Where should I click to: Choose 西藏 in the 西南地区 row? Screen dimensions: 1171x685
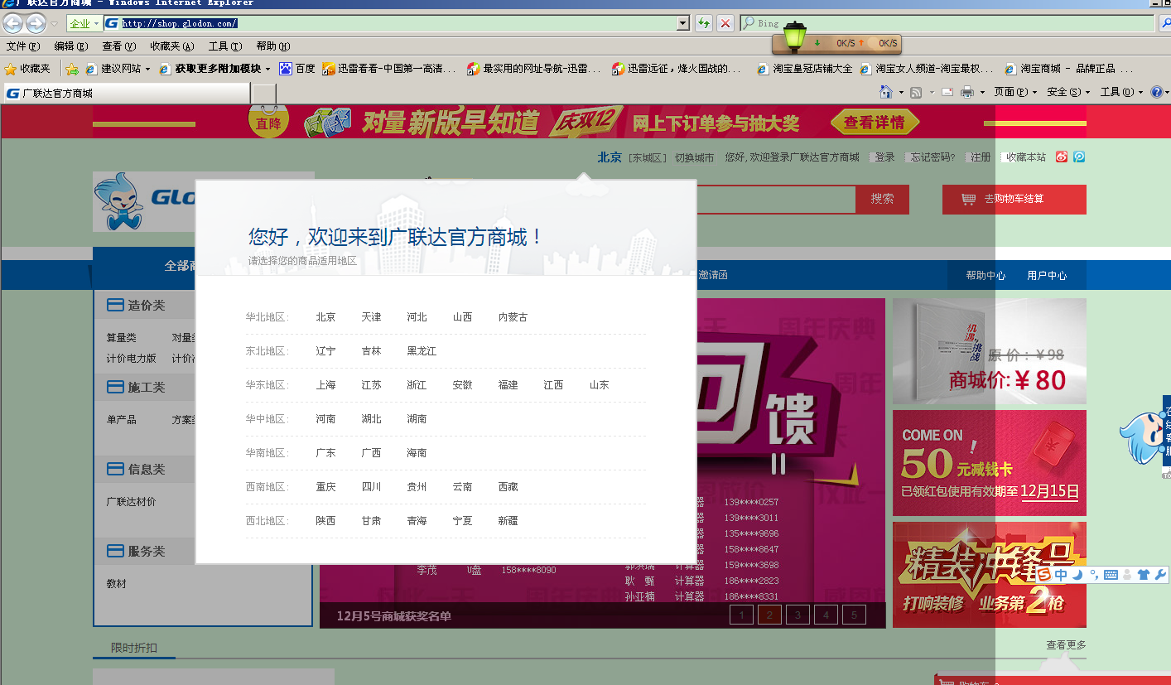[508, 487]
